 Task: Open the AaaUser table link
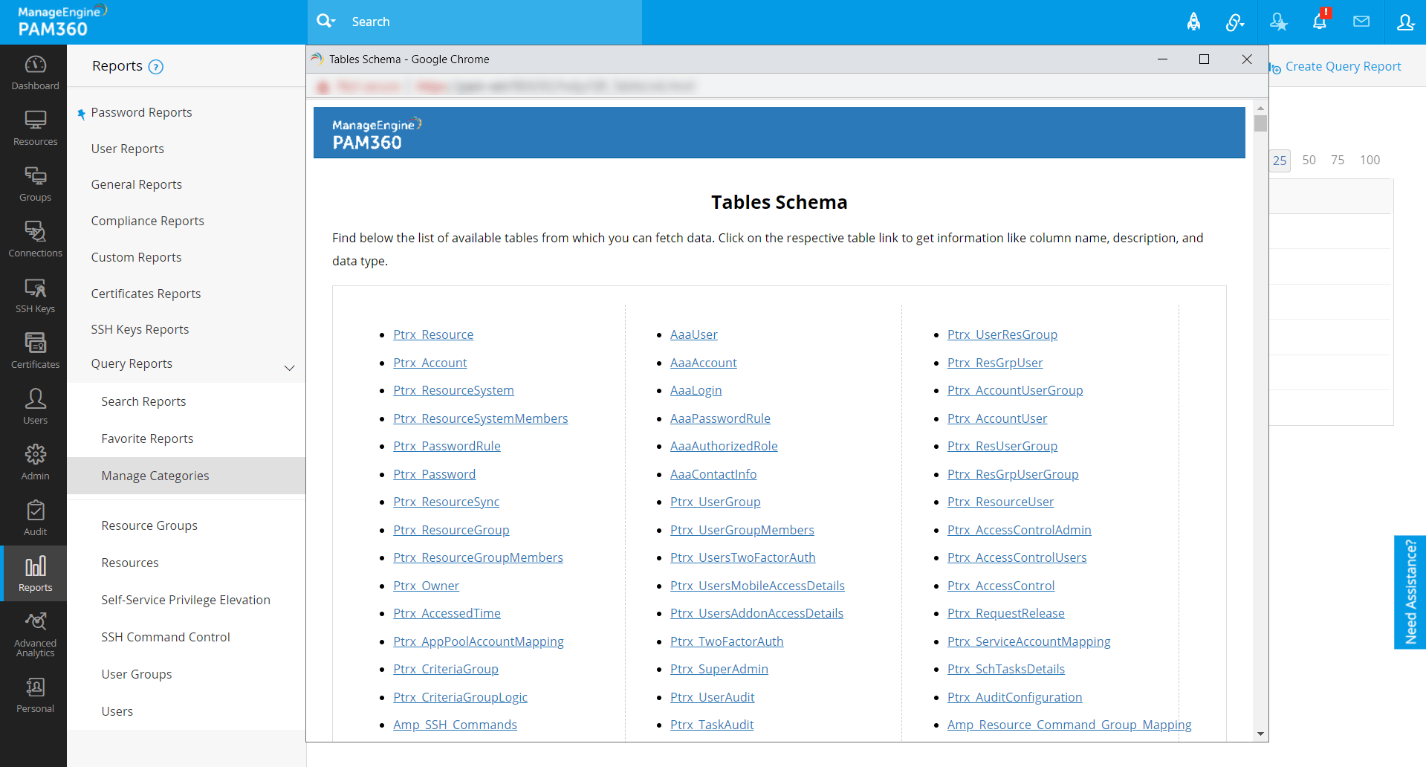(694, 334)
